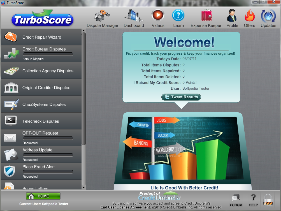The image size is (281, 211).
Task: Click the Credit Repair Wizard wand icon
Action: click(x=11, y=37)
